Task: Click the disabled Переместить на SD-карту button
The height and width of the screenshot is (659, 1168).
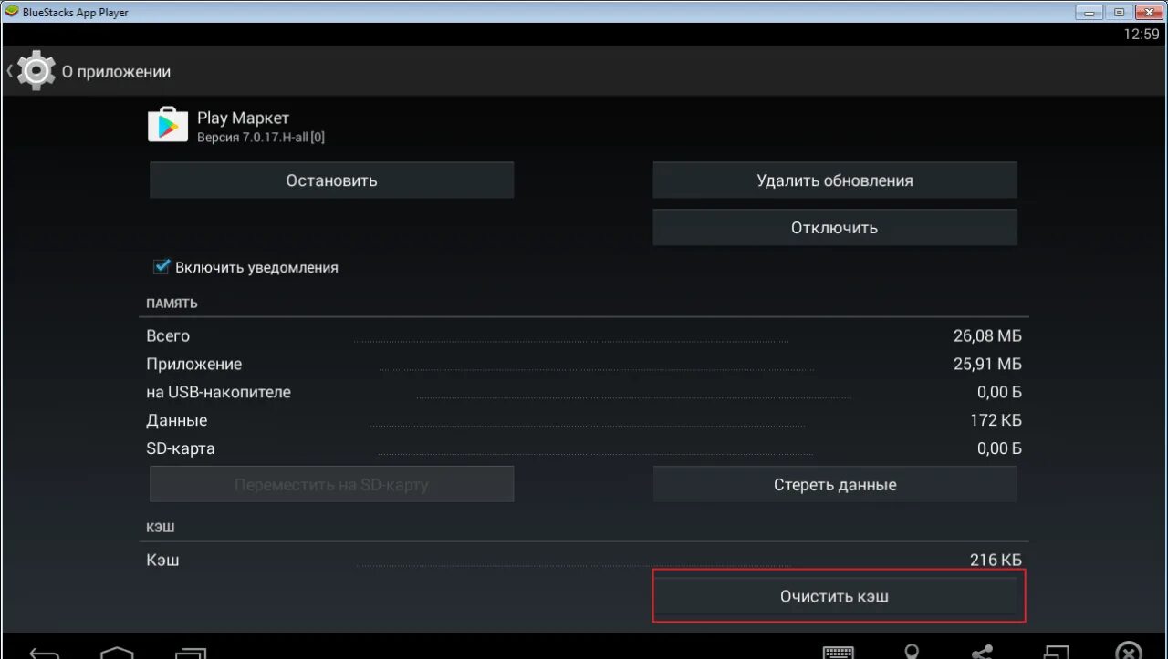Action: pyautogui.click(x=331, y=485)
